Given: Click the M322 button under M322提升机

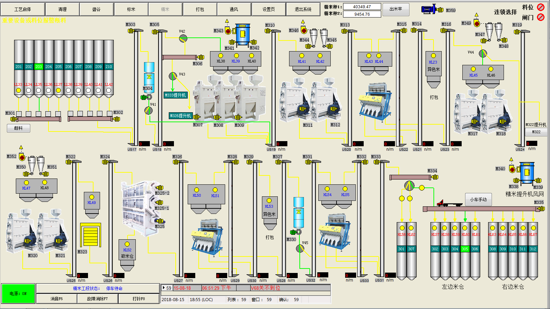Looking at the screenshot, I should (x=536, y=132).
